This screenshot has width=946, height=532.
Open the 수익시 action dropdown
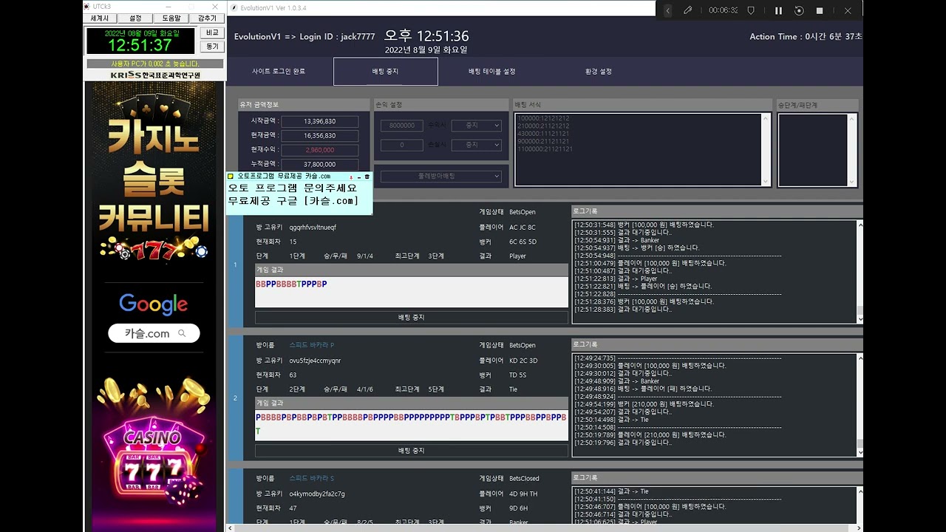click(x=477, y=126)
